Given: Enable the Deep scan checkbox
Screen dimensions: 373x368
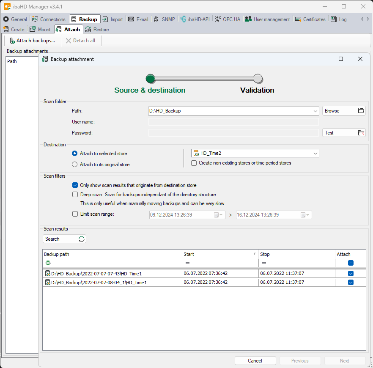Looking at the screenshot, I should [75, 195].
